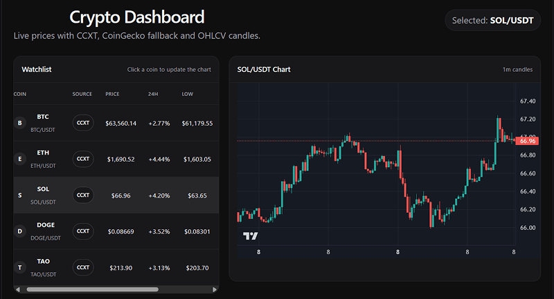The image size is (554, 299).
Task: Click the 66.60 price axis label
Action: tap(528, 173)
